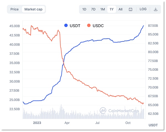
Task: Show the All time range
Action: coord(121,9)
